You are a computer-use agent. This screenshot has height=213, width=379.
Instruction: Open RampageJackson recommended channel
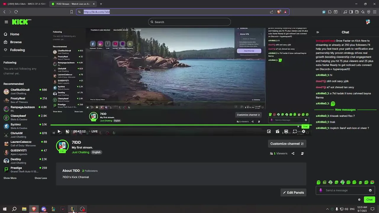pos(25,109)
